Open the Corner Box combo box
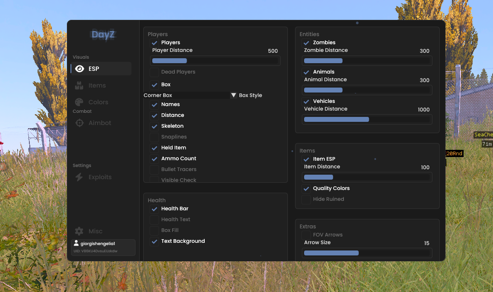 (187, 95)
